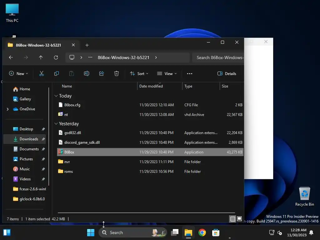Open Google Chrome from the taskbar
Screen dimensions: 320x240
[x=202, y=232]
